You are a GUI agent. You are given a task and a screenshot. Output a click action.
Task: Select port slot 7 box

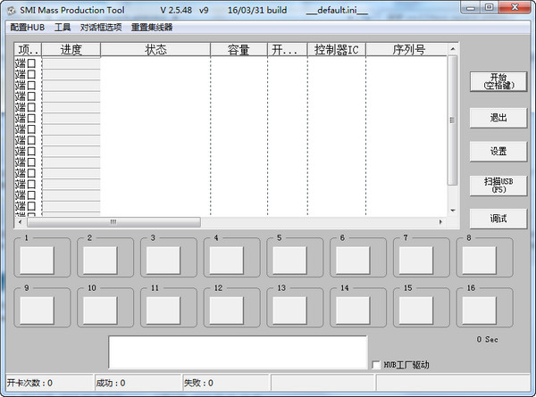416,261
